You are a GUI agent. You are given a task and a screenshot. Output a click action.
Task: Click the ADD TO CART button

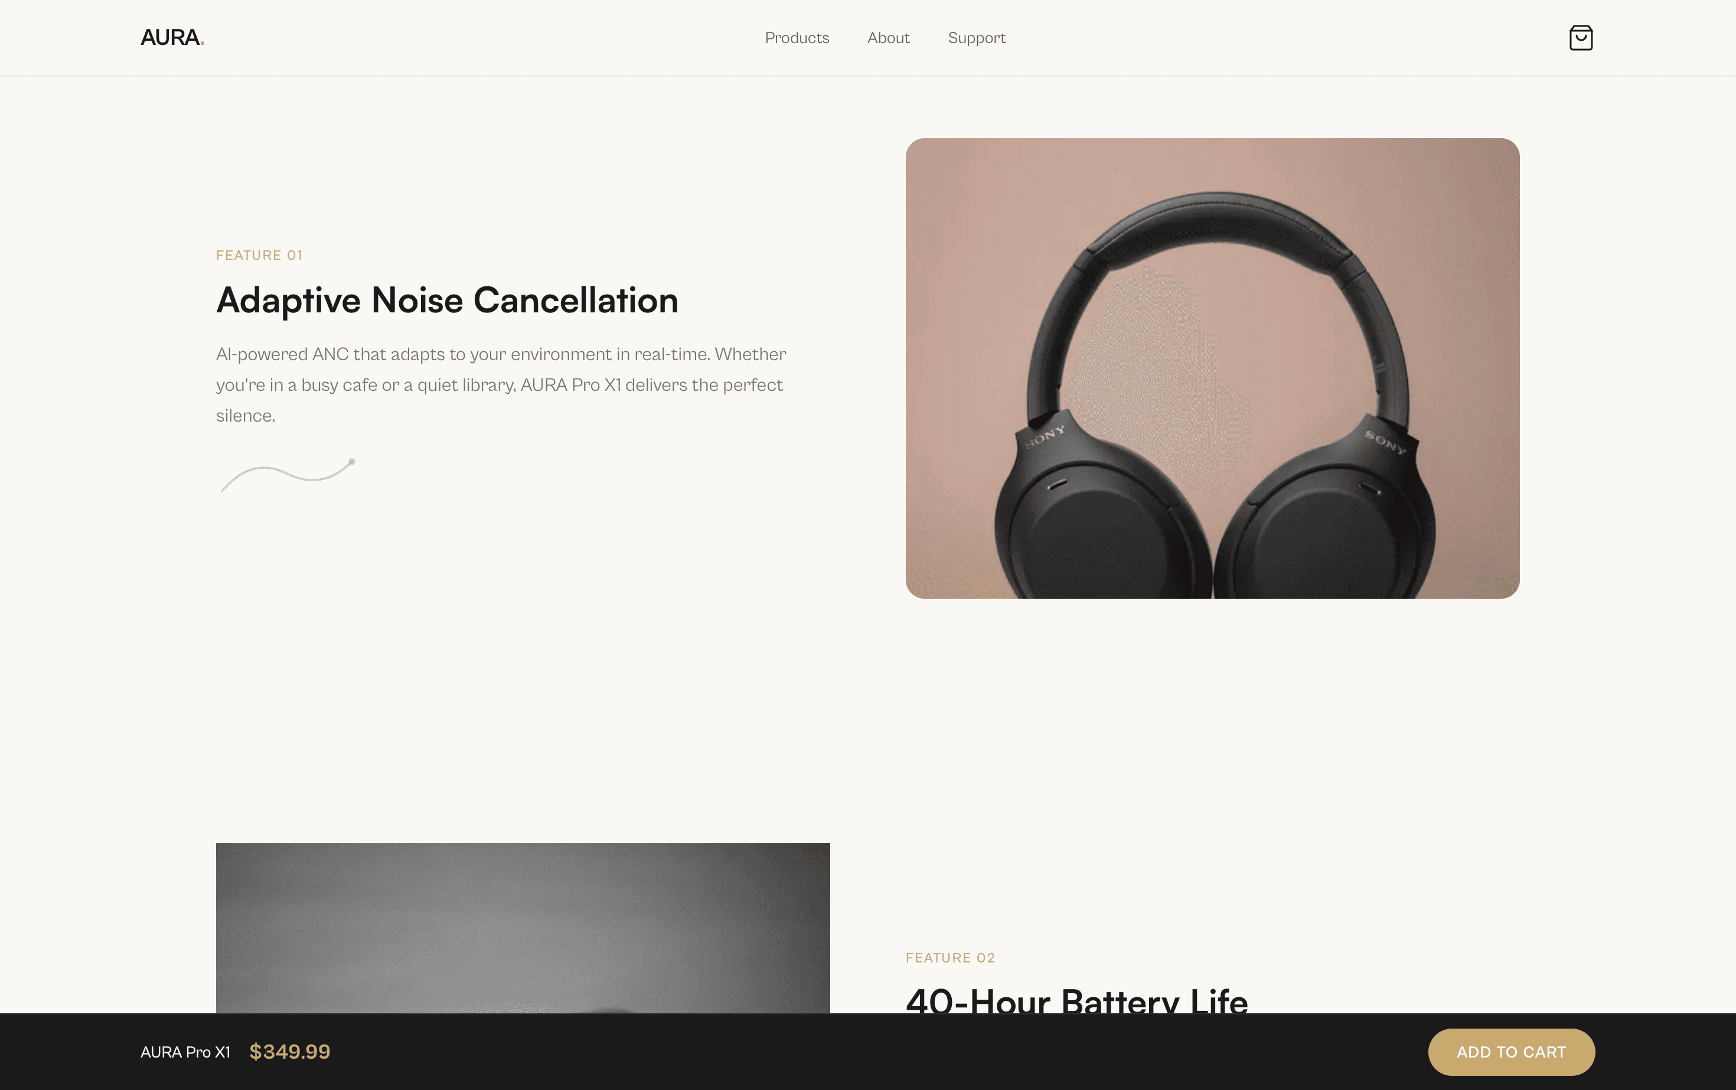coord(1511,1052)
